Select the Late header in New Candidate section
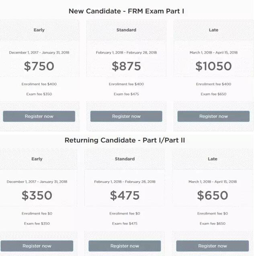Image resolution: width=256 pixels, height=256 pixels. coord(213,30)
